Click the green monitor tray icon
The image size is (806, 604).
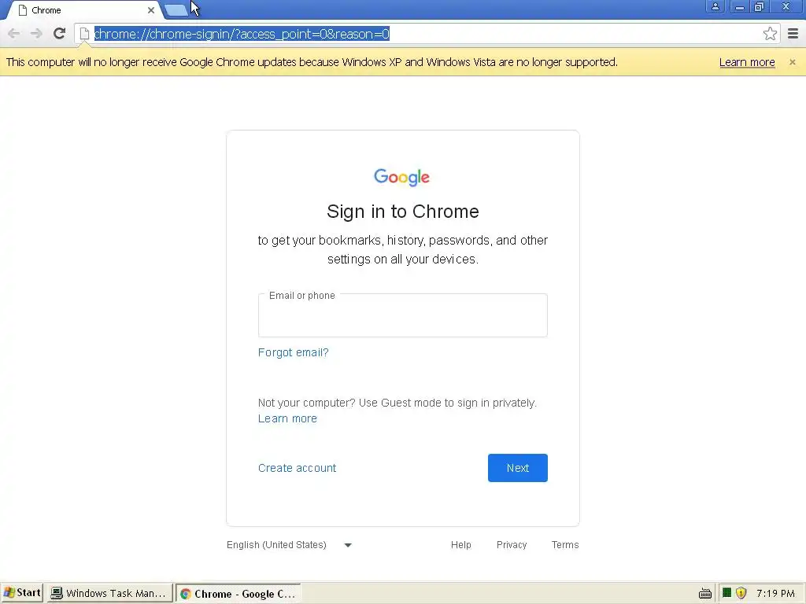(x=727, y=593)
